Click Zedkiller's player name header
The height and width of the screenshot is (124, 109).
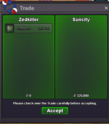pyautogui.click(x=29, y=20)
